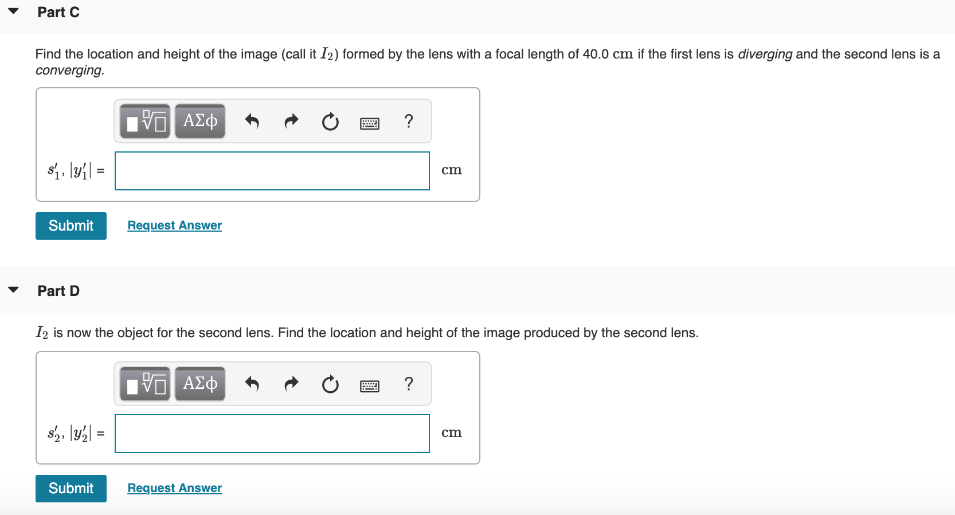This screenshot has height=515, width=955.
Task: Click the undo icon in Part D editor
Action: pyautogui.click(x=252, y=384)
